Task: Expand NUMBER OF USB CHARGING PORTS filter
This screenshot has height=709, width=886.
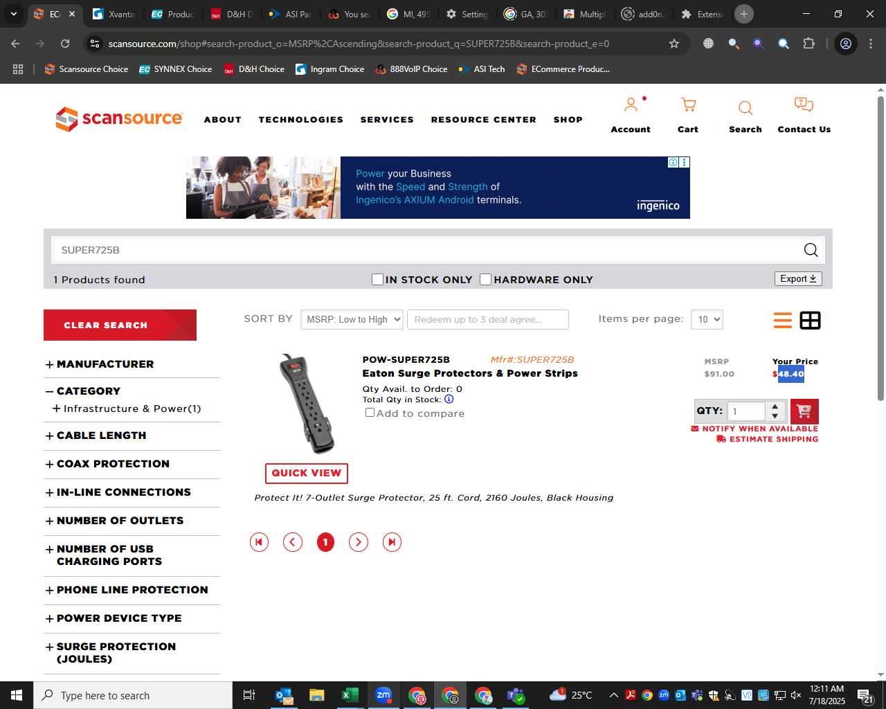Action: [49, 549]
